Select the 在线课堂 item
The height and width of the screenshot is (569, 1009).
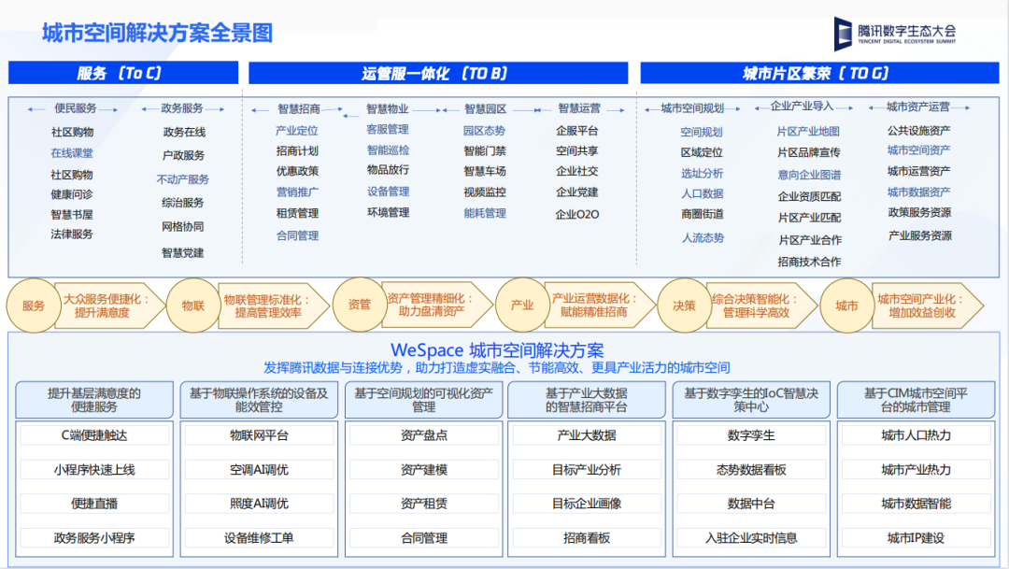point(72,153)
